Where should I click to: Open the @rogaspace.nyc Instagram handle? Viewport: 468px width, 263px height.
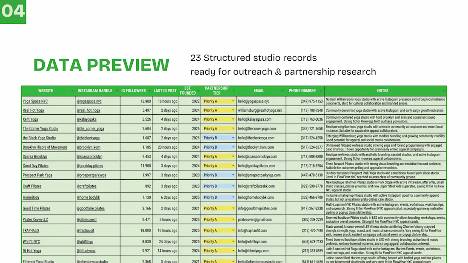tap(89, 102)
